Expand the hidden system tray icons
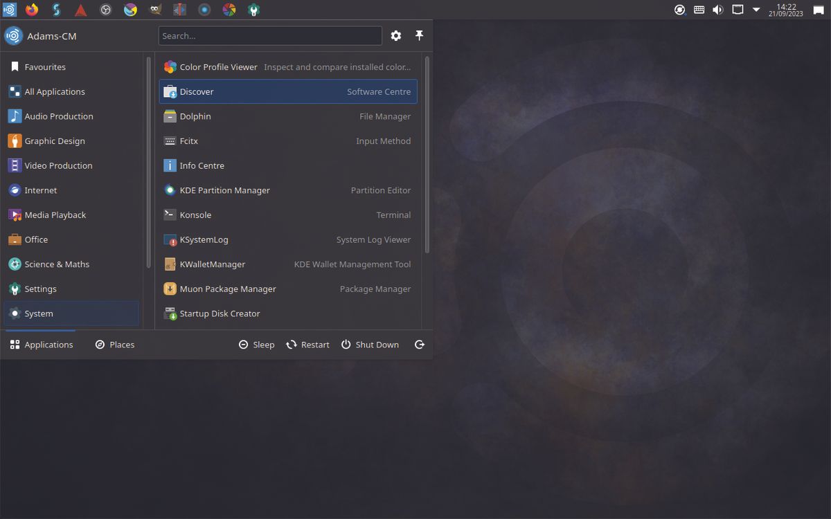 (756, 10)
